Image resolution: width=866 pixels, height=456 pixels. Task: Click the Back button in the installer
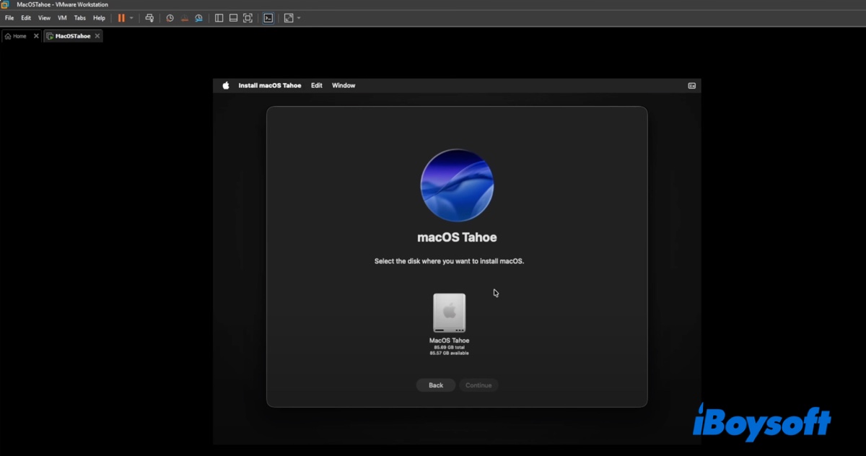pyautogui.click(x=436, y=385)
